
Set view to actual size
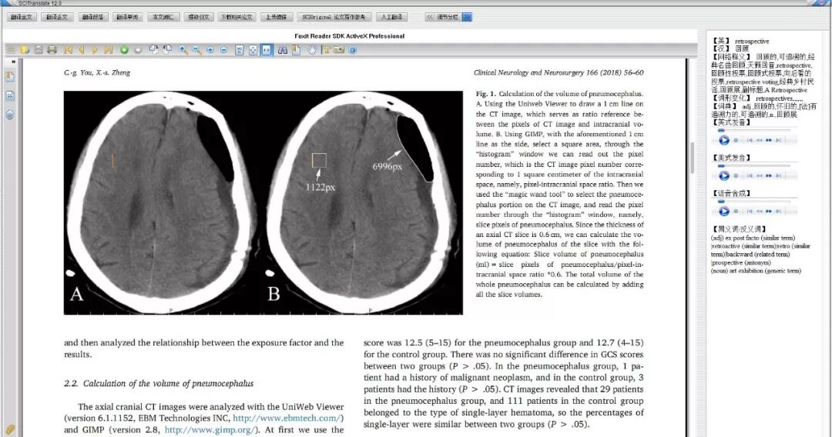[240, 50]
